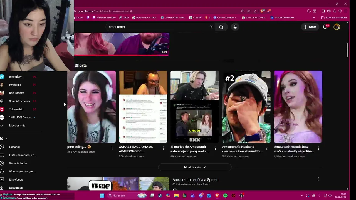The image size is (356, 200).
Task: Play the 'Amouranth reveals how' short thumbnail
Action: pyautogui.click(x=298, y=107)
